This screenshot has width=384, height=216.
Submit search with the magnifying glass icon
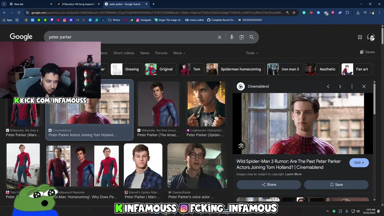coord(252,37)
